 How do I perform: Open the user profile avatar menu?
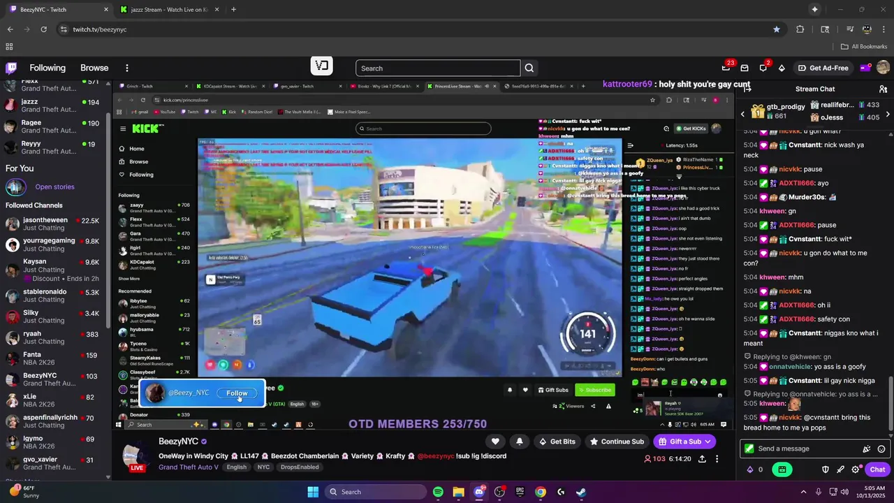(883, 68)
